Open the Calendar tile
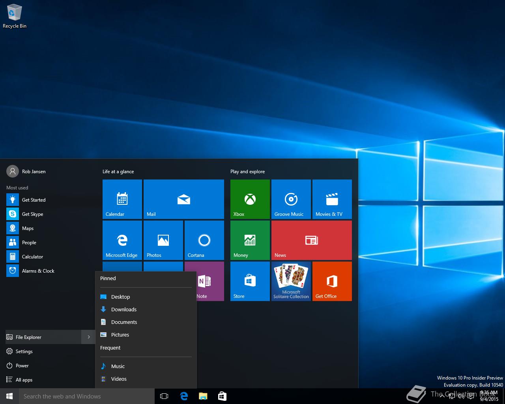 click(x=122, y=199)
